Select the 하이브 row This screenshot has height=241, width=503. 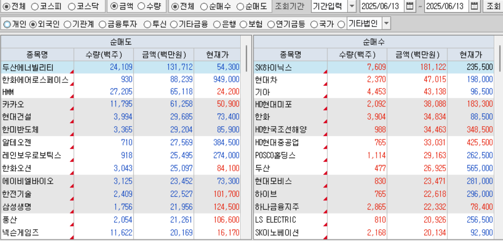pyautogui.click(x=374, y=194)
